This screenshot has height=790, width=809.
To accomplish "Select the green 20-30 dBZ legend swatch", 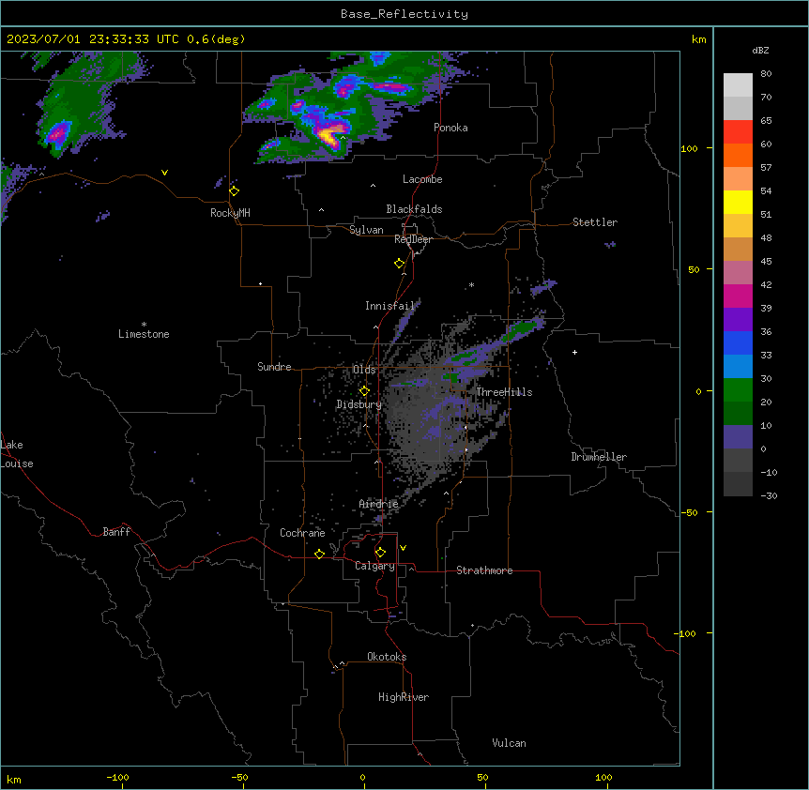I will (x=738, y=390).
